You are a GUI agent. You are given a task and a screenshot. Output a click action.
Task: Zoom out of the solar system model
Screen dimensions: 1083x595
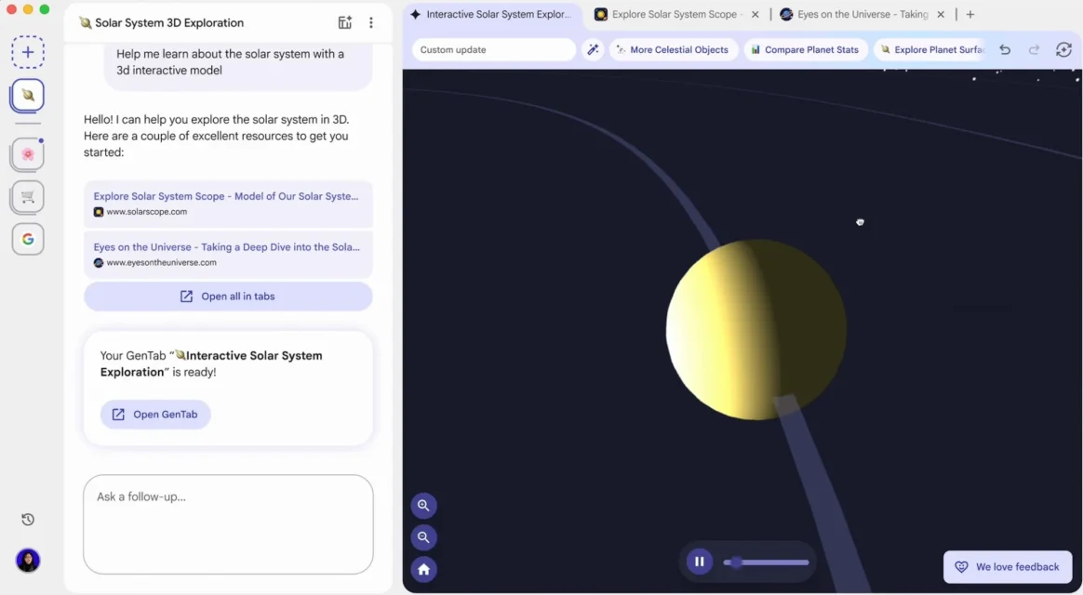coord(423,537)
